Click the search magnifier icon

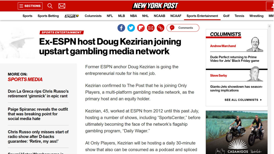click(x=50, y=6)
